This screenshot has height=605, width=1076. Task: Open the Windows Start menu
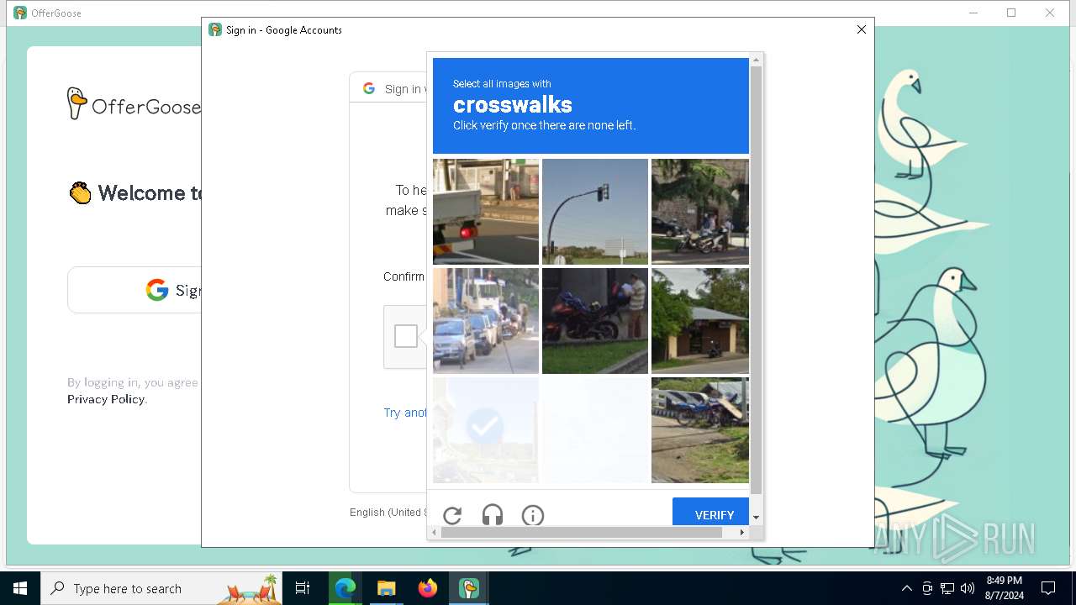(20, 588)
